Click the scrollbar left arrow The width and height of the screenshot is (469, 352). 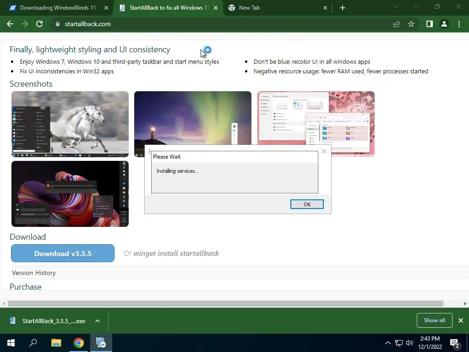click(4, 303)
